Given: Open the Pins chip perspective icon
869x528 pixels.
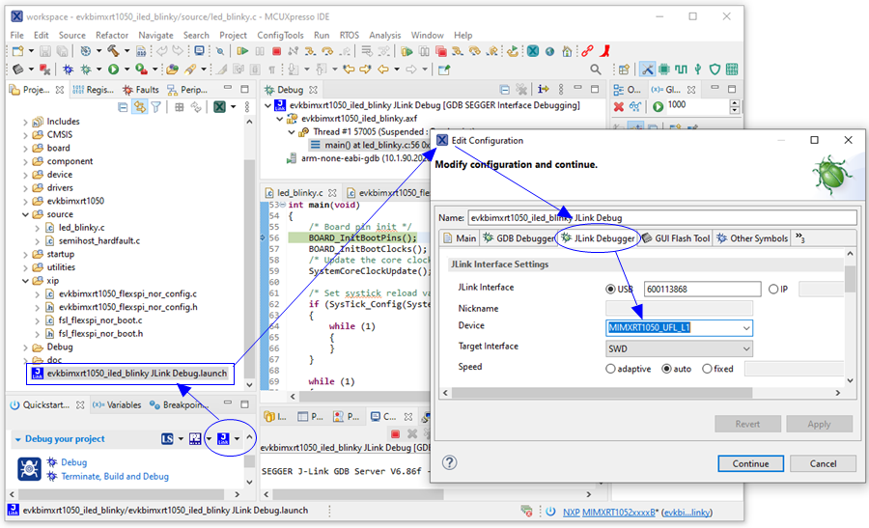Looking at the screenshot, I should tap(664, 69).
